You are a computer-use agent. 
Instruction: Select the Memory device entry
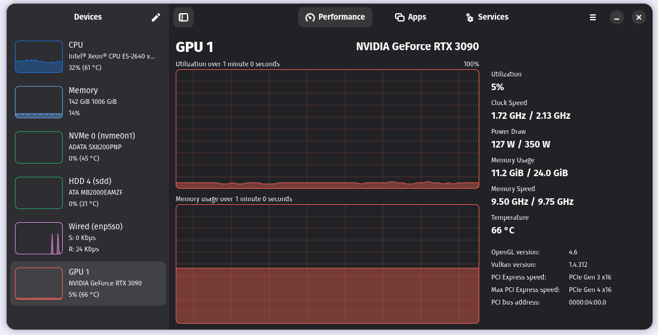pos(88,102)
